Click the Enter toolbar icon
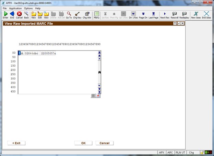The width and height of the screenshot is (214, 156). (5, 14)
